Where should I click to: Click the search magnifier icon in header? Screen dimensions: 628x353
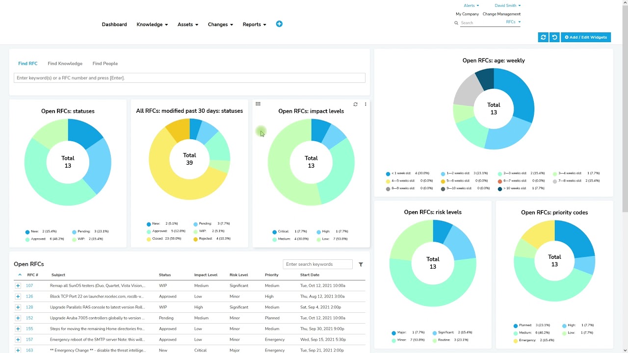456,23
